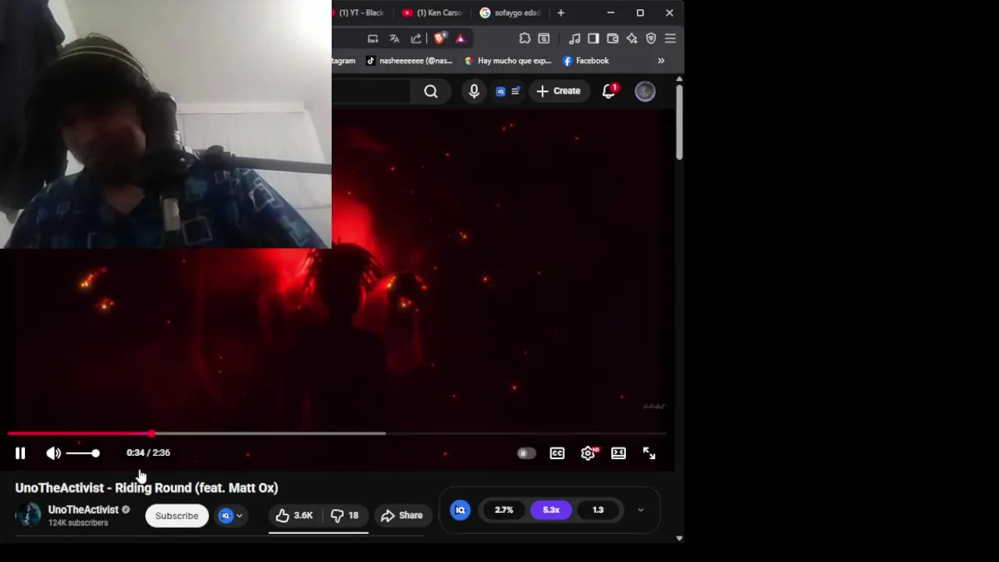
Task: Share the video
Action: coord(402,516)
